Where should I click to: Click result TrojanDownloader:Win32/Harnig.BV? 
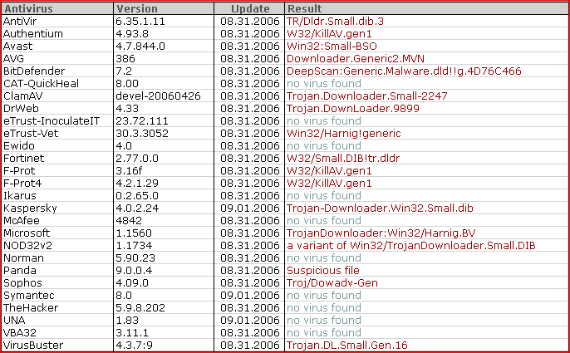[x=381, y=233]
